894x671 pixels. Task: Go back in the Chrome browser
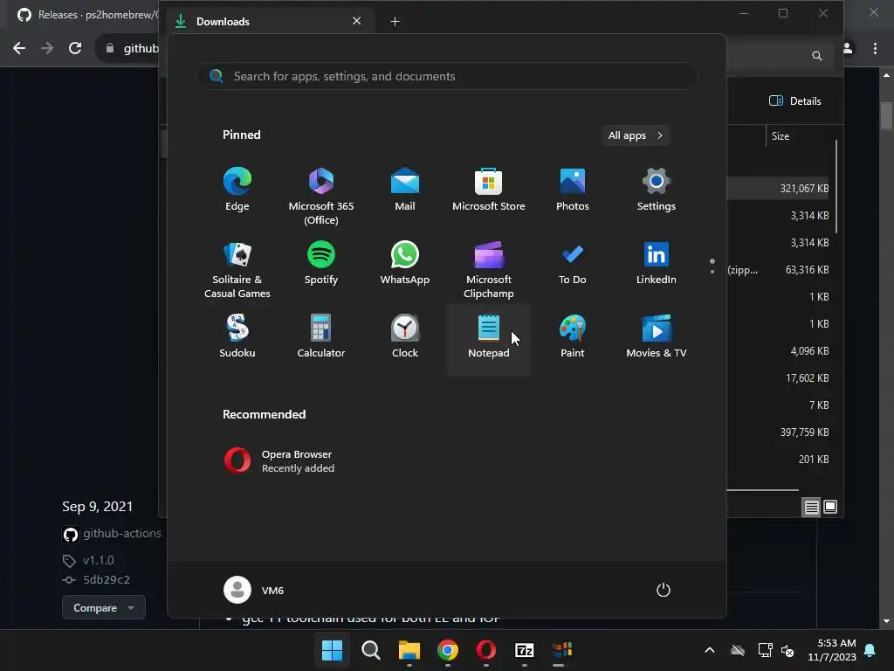coord(19,48)
